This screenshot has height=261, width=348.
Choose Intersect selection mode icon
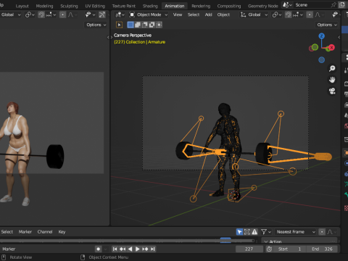click(159, 25)
